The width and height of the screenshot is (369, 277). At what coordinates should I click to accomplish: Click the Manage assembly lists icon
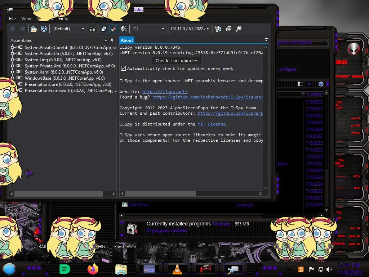pyautogui.click(x=93, y=29)
